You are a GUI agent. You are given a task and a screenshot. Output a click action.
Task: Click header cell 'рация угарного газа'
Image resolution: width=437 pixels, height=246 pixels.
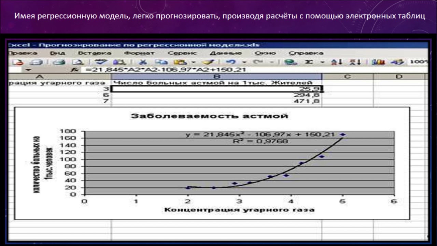(x=60, y=83)
